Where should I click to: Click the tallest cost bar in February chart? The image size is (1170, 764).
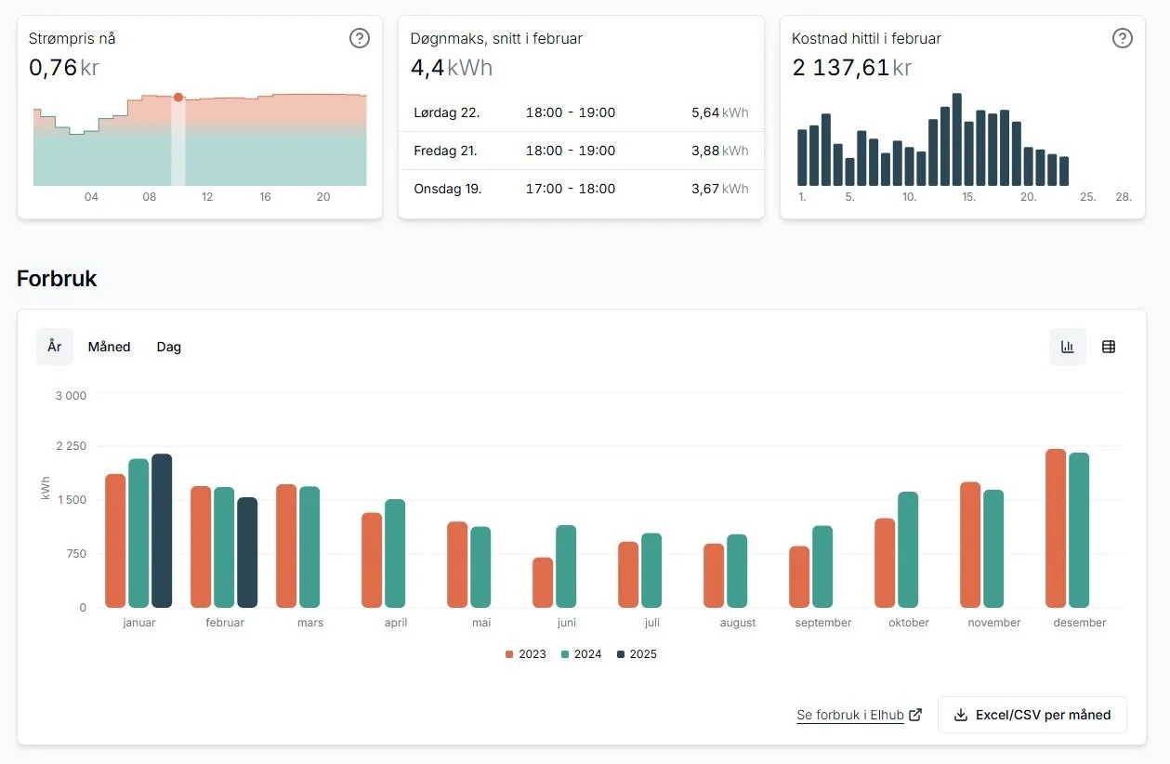[x=957, y=139]
